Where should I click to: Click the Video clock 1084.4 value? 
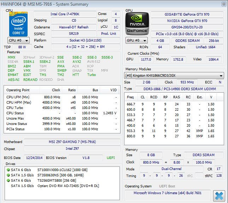click(214, 59)
